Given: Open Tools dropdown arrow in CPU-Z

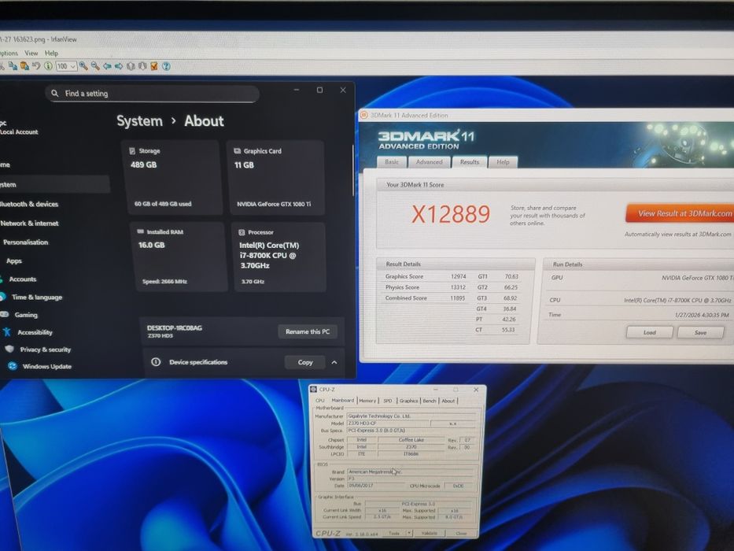Looking at the screenshot, I should tap(409, 533).
